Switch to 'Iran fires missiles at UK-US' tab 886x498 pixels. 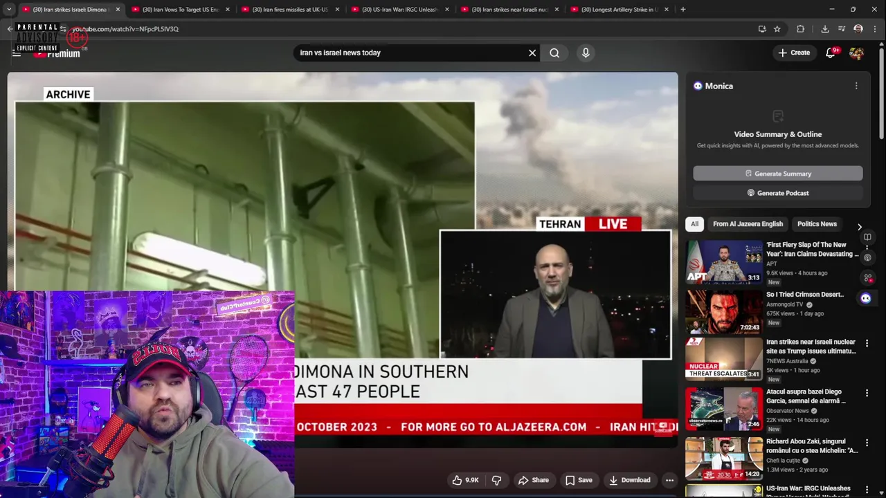tap(290, 10)
